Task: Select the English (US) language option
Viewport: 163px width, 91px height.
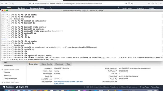Action: pyautogui.click(x=23, y=87)
